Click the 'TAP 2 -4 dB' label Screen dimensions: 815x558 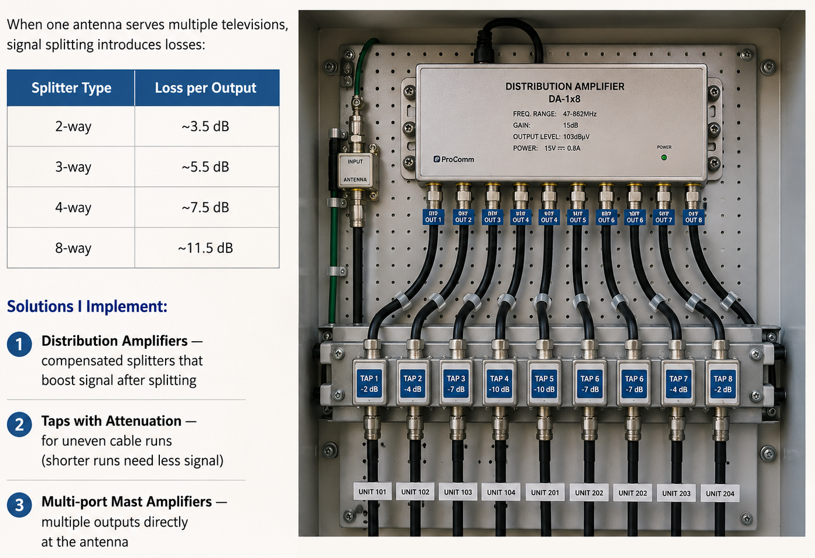point(413,384)
